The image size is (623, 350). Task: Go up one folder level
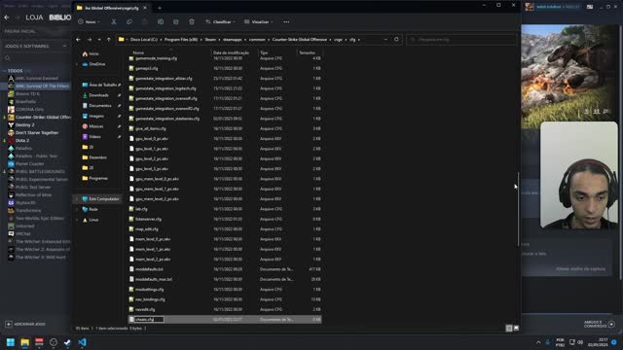point(108,40)
